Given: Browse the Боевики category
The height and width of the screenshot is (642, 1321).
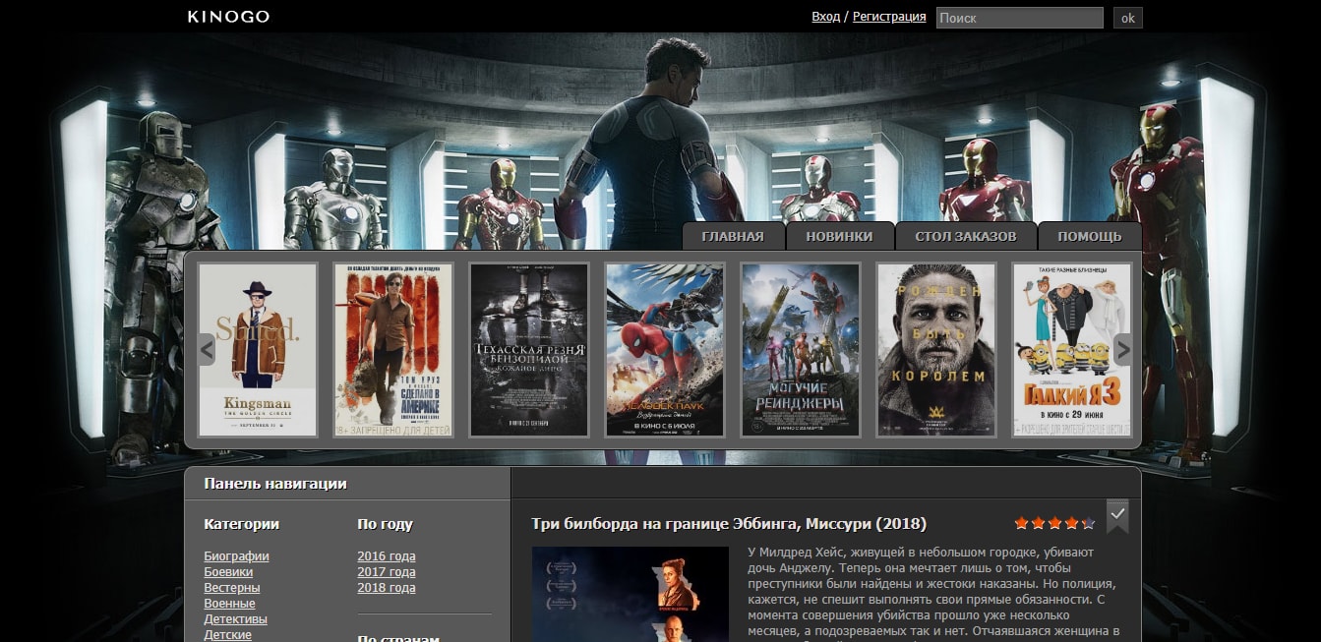Looking at the screenshot, I should point(228,572).
